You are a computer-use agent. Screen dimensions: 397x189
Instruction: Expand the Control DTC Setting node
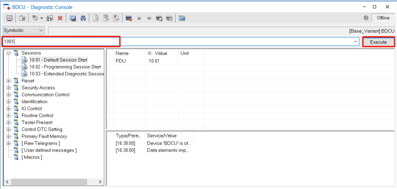point(9,129)
